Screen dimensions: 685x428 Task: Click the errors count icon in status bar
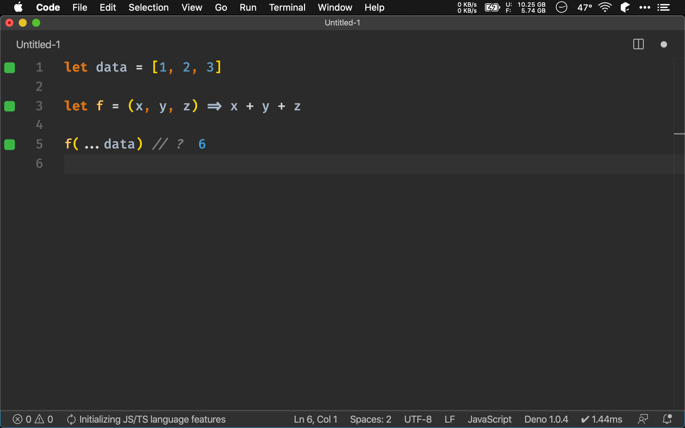18,419
